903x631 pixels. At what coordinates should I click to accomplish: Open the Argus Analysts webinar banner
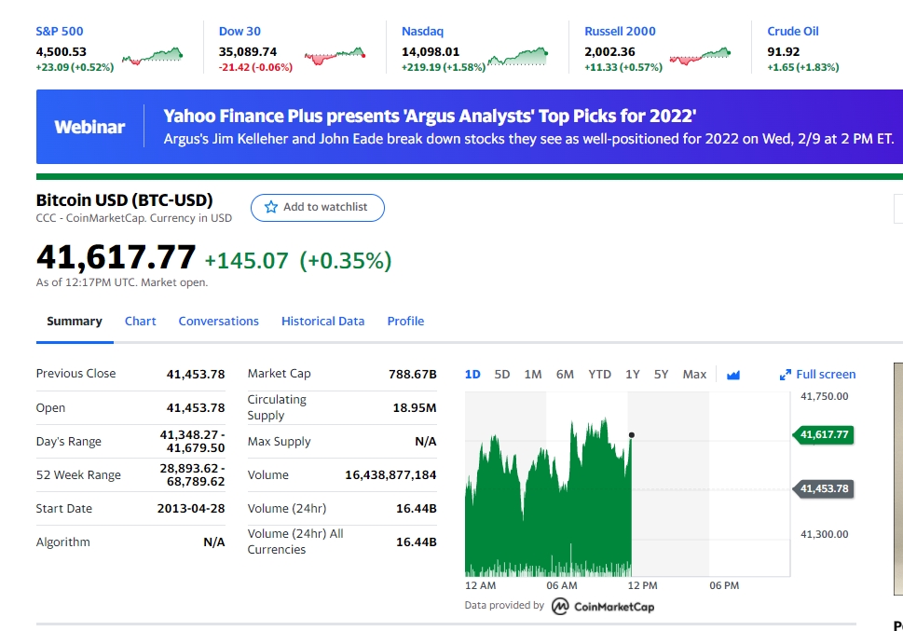470,127
